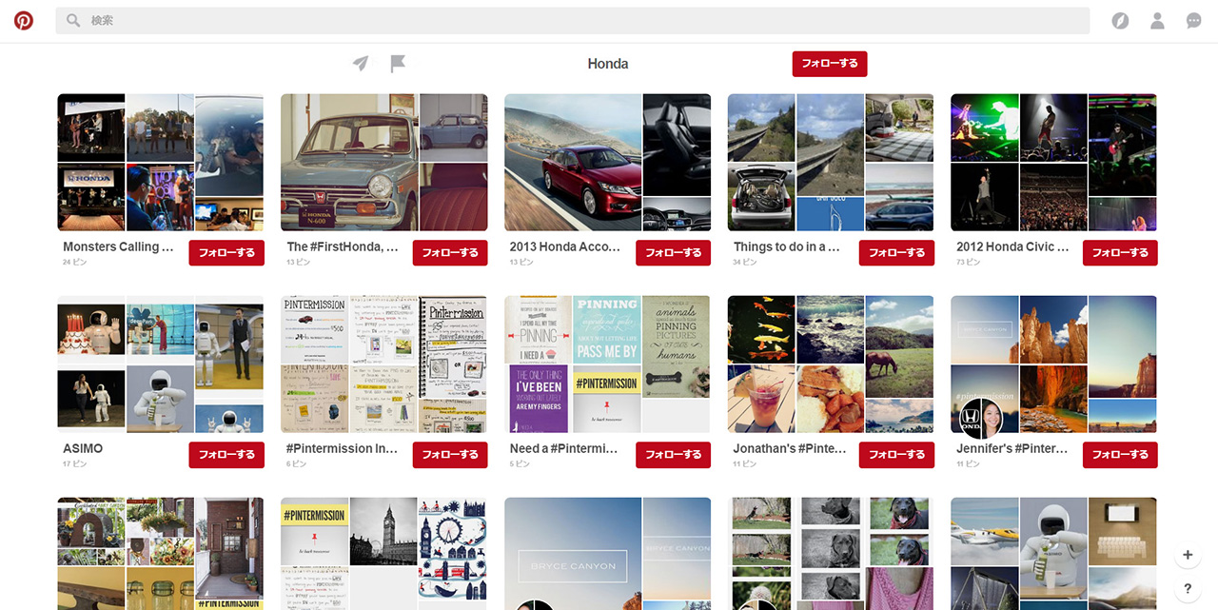Screen dimensions: 1218x610
Task: Open the Monsters Calling board title
Action: pyautogui.click(x=118, y=246)
